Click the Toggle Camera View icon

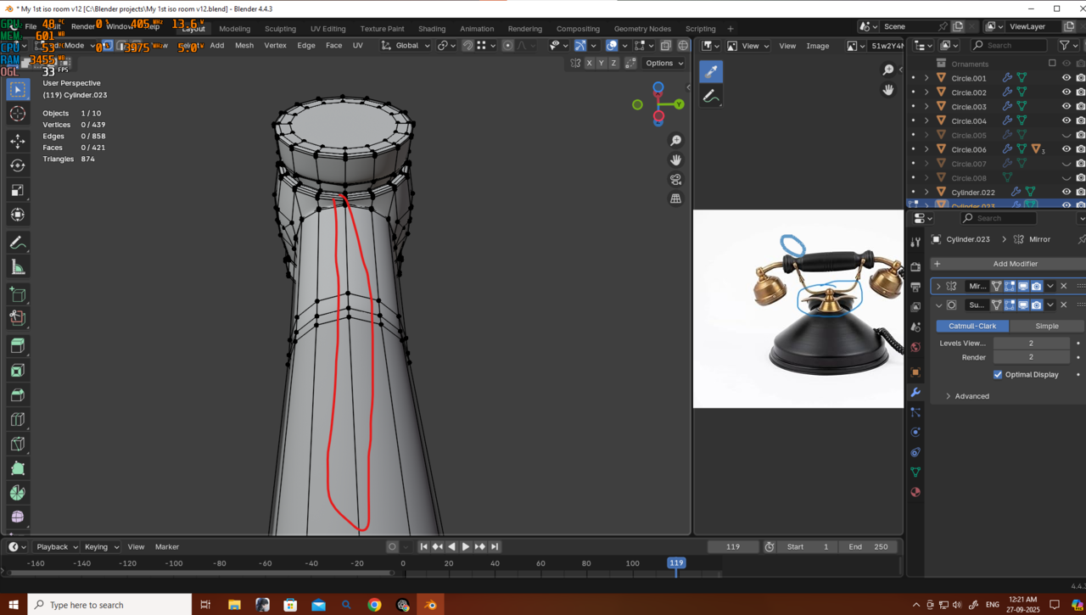coord(675,179)
